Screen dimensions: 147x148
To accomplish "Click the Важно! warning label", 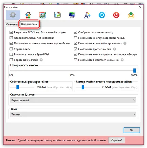I will 10,140.
